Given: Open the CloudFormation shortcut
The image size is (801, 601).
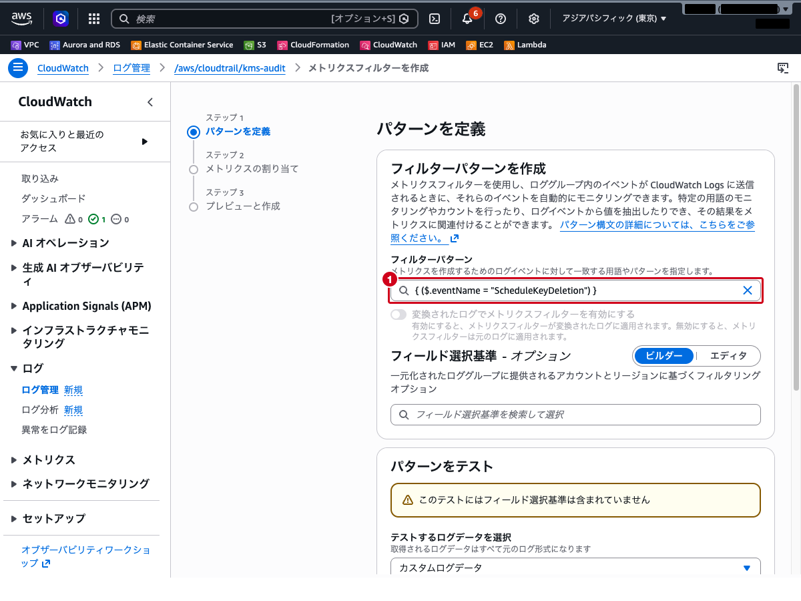Looking at the screenshot, I should (x=313, y=45).
